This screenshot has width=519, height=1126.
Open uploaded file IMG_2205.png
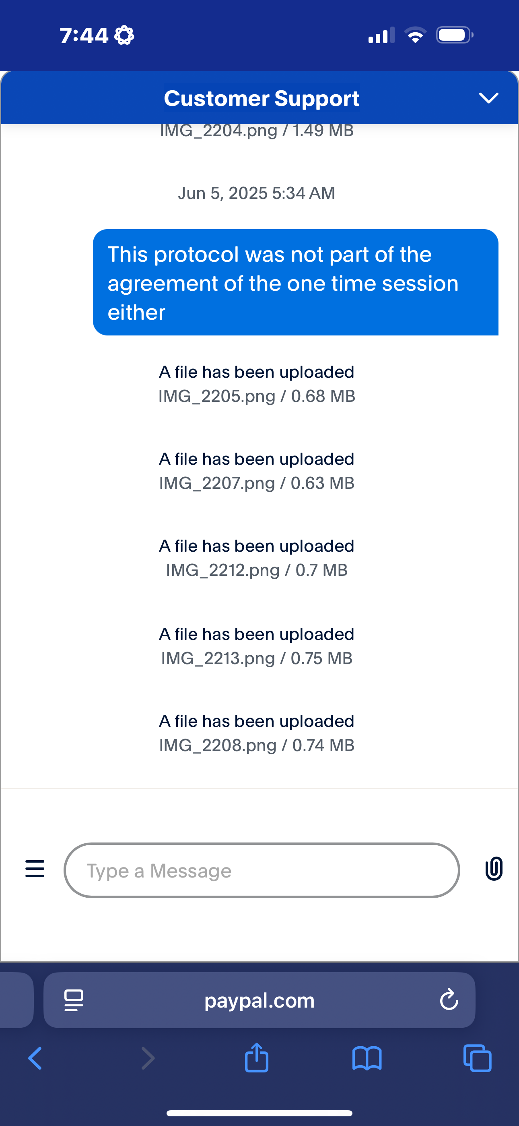point(257,396)
